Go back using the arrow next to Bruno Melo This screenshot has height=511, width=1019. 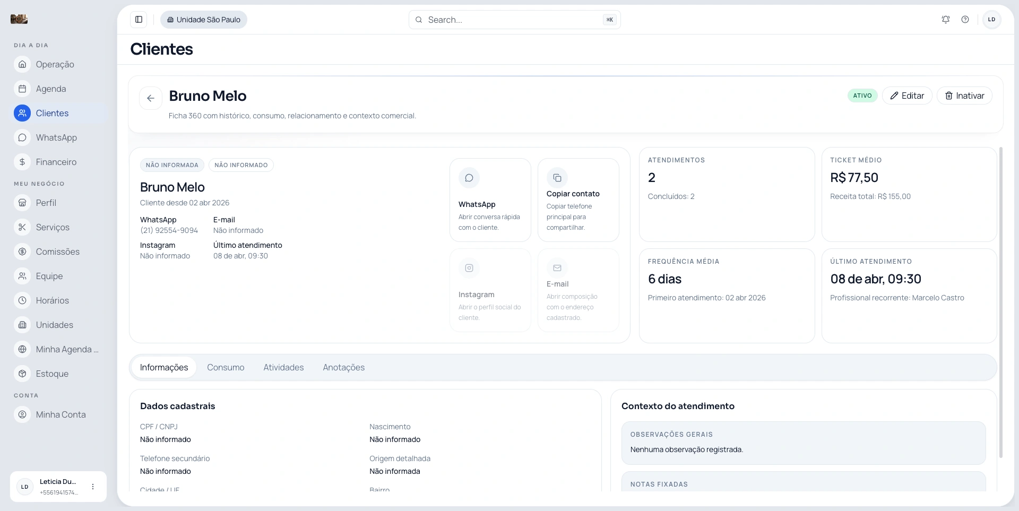[151, 98]
